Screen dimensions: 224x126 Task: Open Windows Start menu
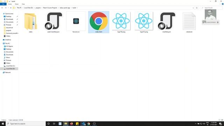point(3,124)
